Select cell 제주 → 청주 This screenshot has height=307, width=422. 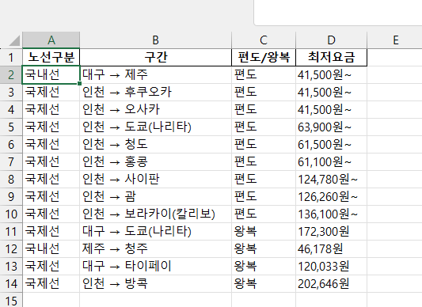click(155, 249)
